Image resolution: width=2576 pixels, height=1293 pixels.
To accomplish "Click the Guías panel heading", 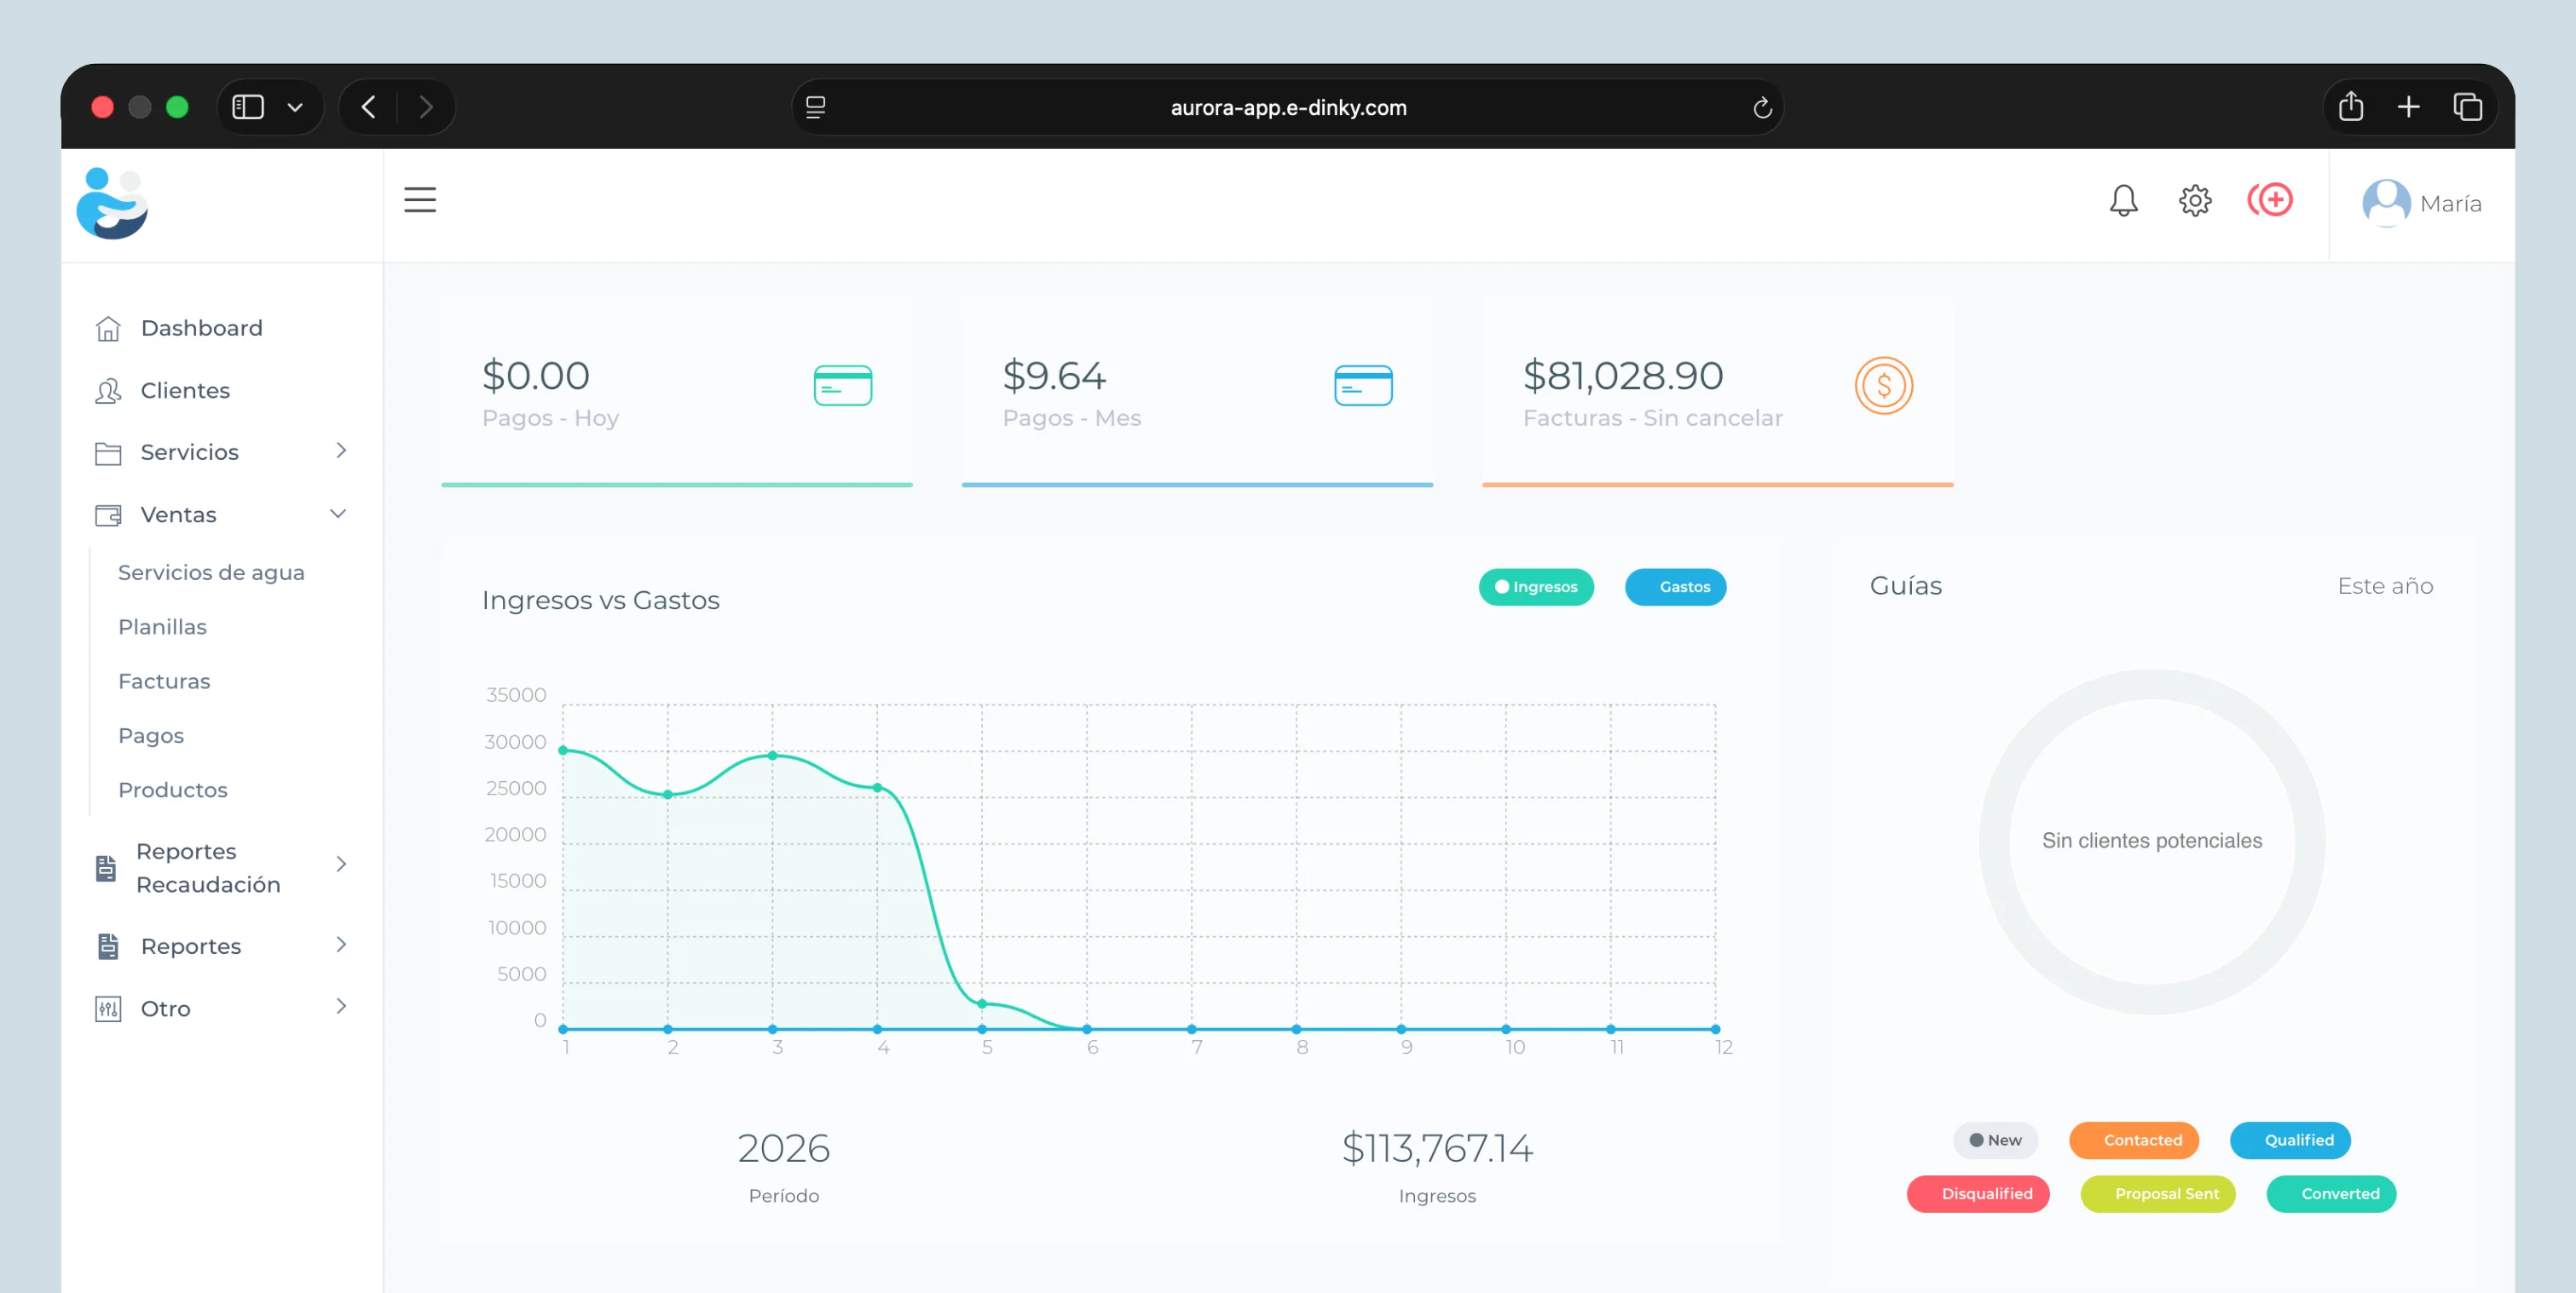I will pos(1906,587).
